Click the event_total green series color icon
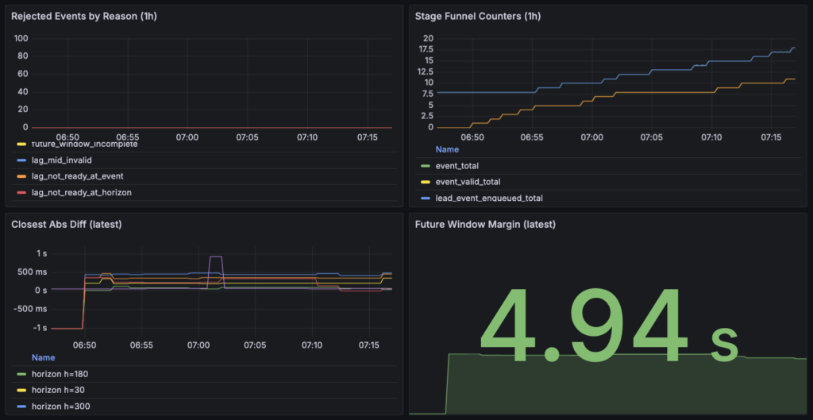Image resolution: width=813 pixels, height=420 pixels. point(426,166)
